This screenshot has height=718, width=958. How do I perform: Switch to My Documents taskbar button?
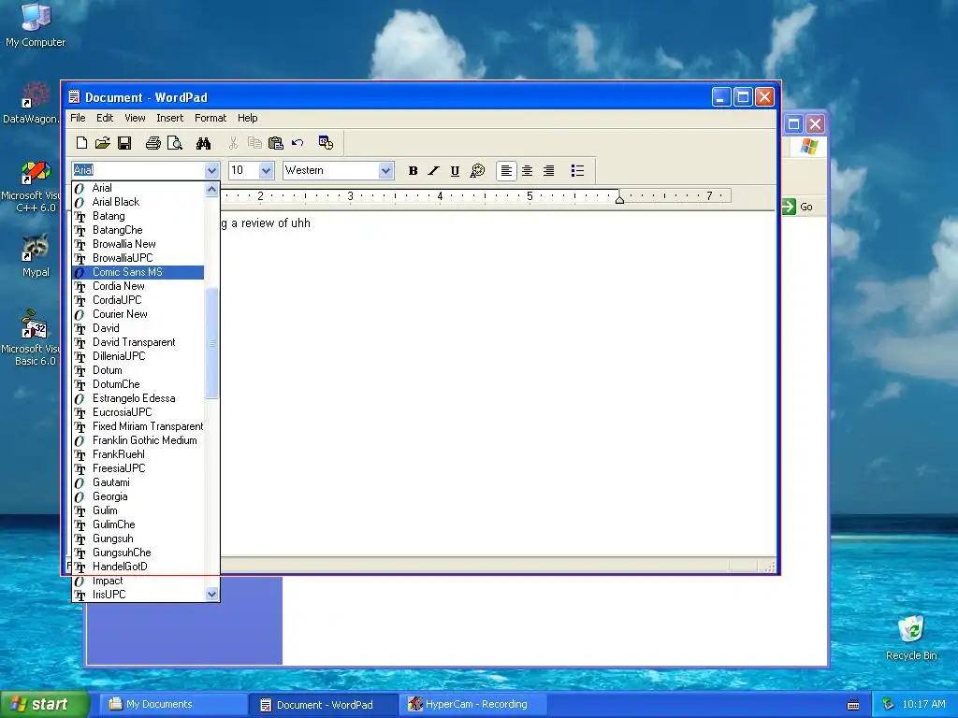coord(173,705)
